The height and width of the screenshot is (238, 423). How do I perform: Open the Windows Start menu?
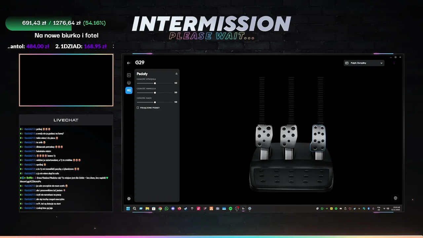pyautogui.click(x=128, y=209)
